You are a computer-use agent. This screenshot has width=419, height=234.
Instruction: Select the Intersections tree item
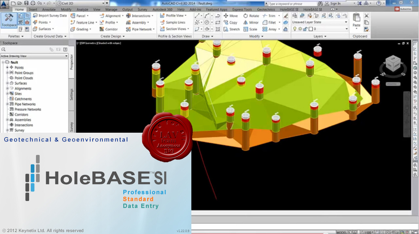coord(24,125)
